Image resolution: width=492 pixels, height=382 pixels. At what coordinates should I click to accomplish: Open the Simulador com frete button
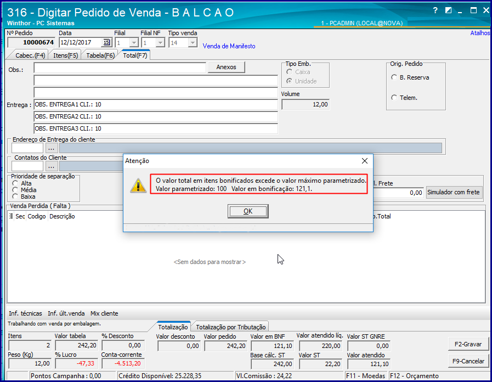454,192
